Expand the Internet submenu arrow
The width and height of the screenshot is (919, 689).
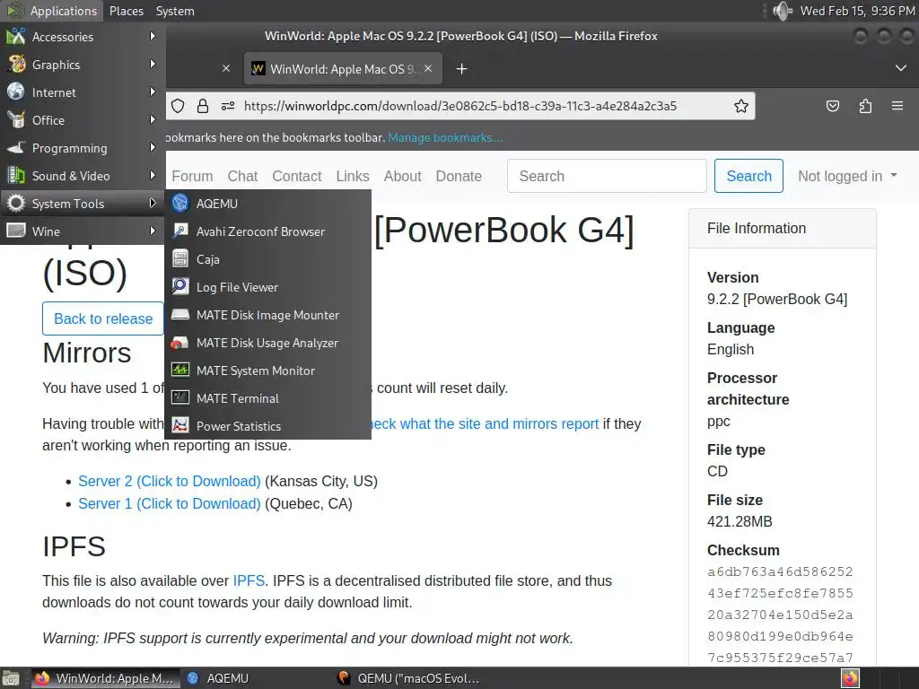tap(153, 92)
